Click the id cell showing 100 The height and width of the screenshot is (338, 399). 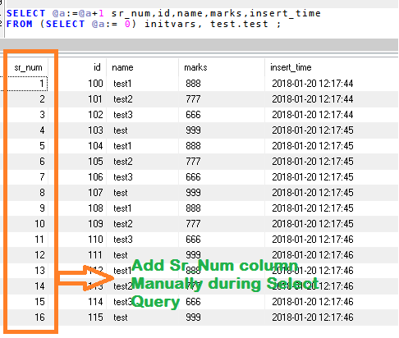[x=95, y=84]
